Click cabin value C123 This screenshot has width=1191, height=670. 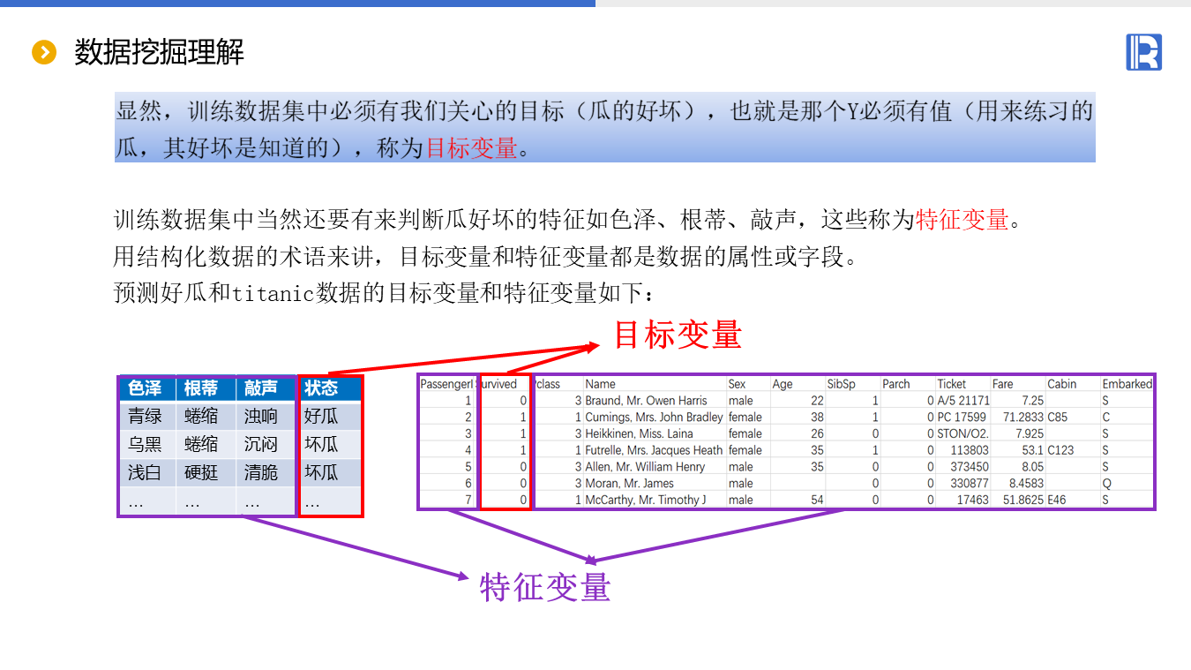[x=1060, y=450]
